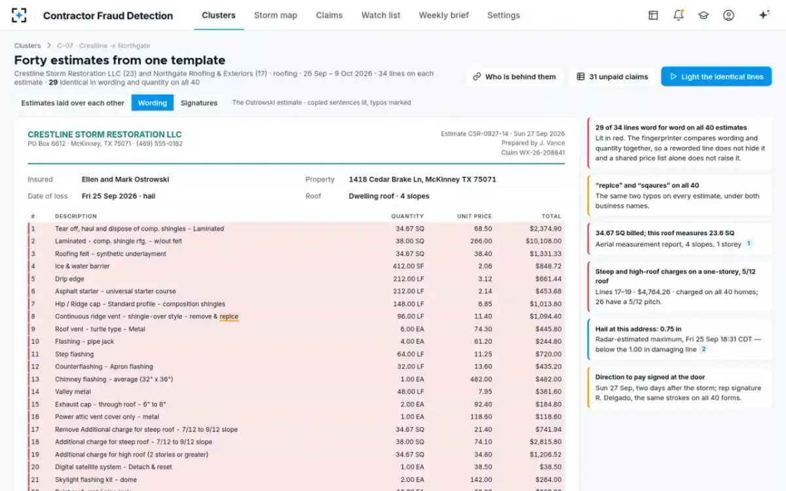The image size is (786, 491).
Task: Open the 34.67 SQ billed finding card
Action: [x=680, y=238]
